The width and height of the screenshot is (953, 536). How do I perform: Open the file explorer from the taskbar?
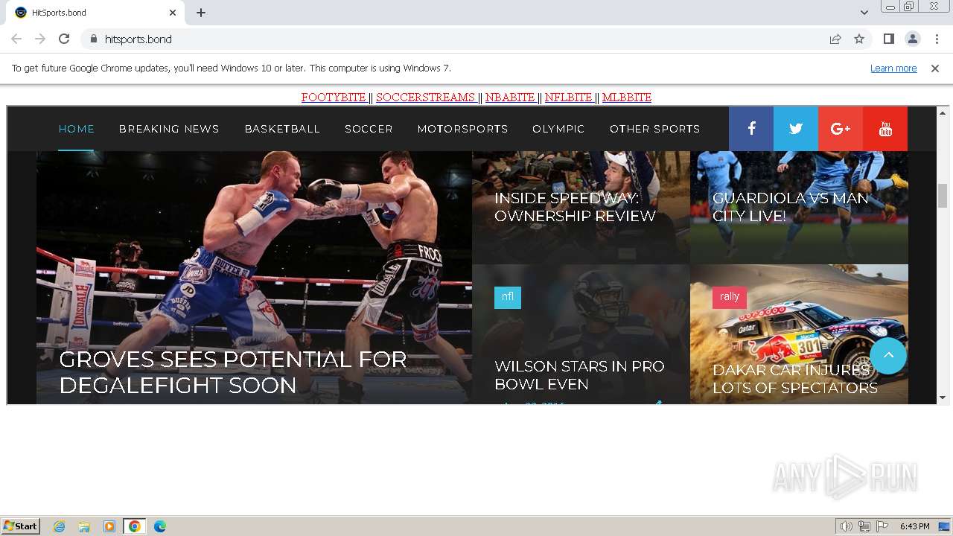pos(84,526)
